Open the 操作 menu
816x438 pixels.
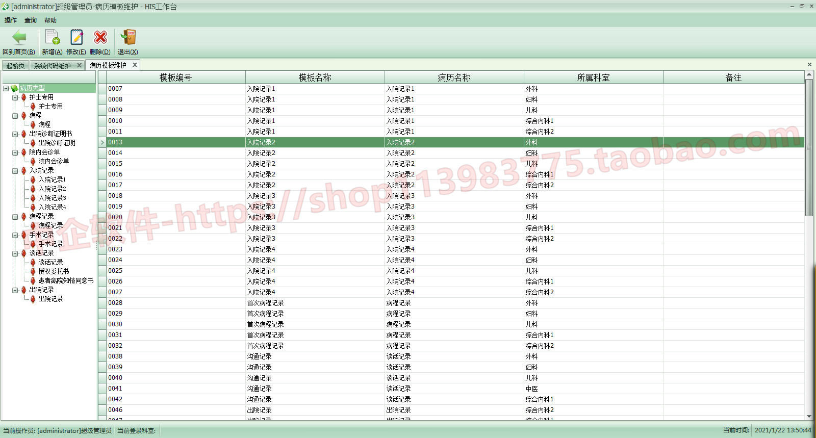click(x=11, y=20)
